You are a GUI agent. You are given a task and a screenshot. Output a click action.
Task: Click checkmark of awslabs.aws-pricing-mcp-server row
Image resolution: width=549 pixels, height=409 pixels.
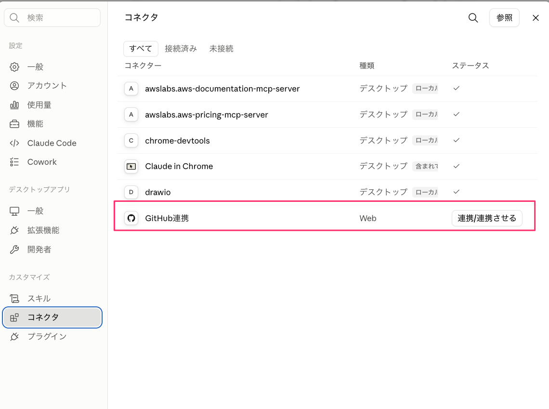tap(456, 114)
